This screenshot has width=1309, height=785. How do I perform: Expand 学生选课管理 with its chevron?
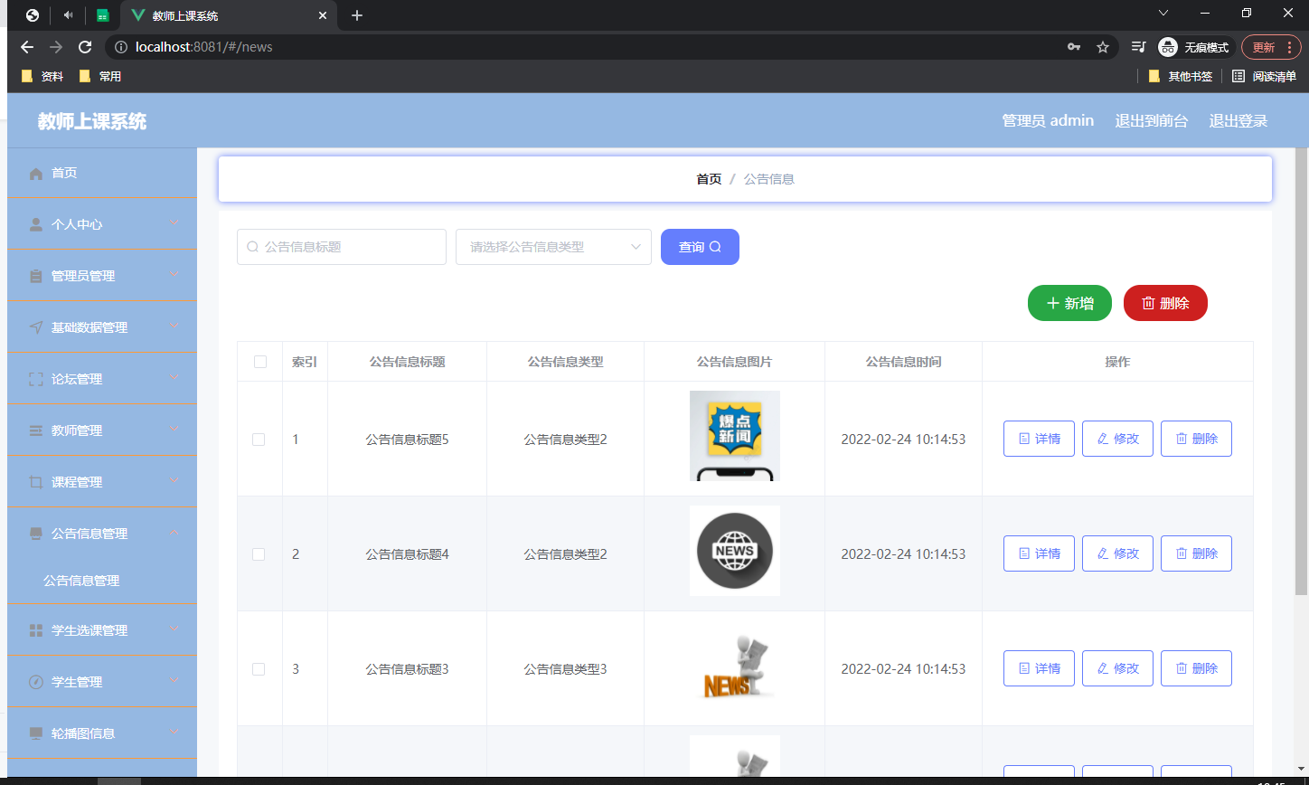174,629
